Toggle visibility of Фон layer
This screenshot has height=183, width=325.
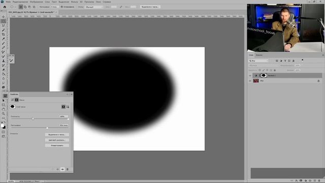point(250,81)
